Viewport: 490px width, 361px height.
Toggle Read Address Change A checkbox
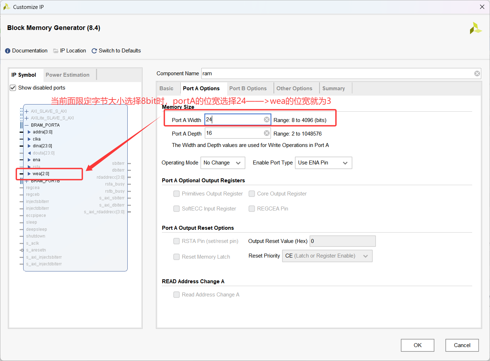(x=177, y=295)
